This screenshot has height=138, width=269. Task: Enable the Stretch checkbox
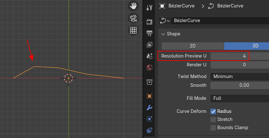tap(213, 119)
